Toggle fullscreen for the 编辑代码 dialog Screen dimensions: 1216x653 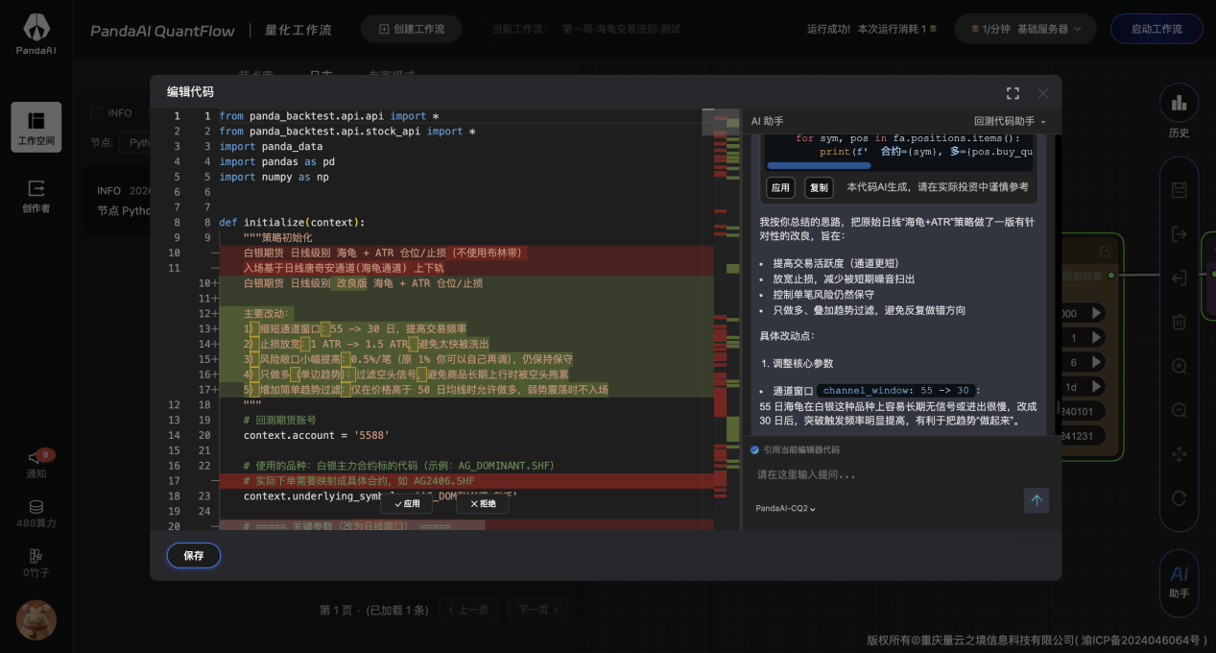pos(1013,93)
